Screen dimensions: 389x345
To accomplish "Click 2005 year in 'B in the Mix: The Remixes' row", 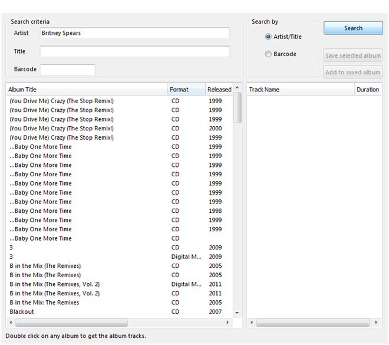I will point(215,303).
